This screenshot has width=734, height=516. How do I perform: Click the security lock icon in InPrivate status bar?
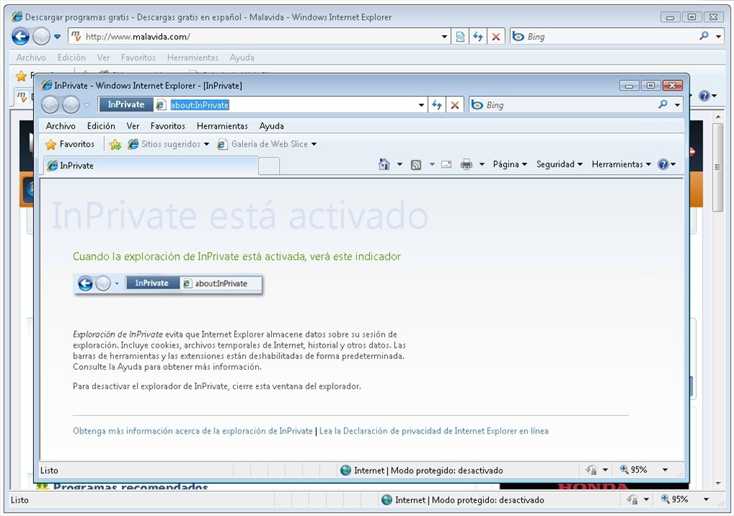[591, 469]
